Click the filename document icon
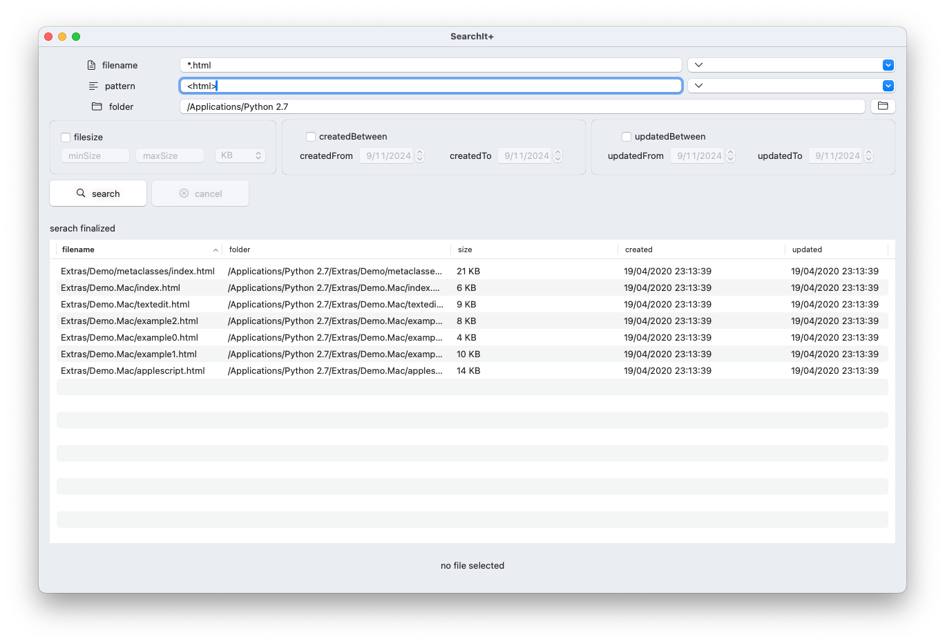Image resolution: width=945 pixels, height=644 pixels. point(90,64)
